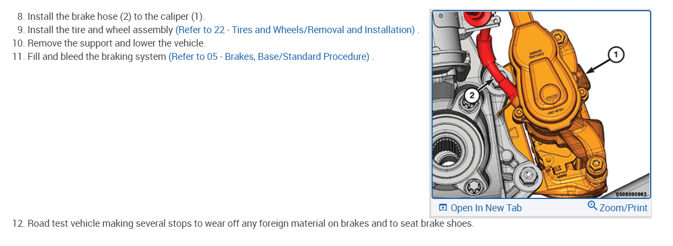Click the red brake hose in diagram
The image size is (673, 246).
[x=488, y=59]
